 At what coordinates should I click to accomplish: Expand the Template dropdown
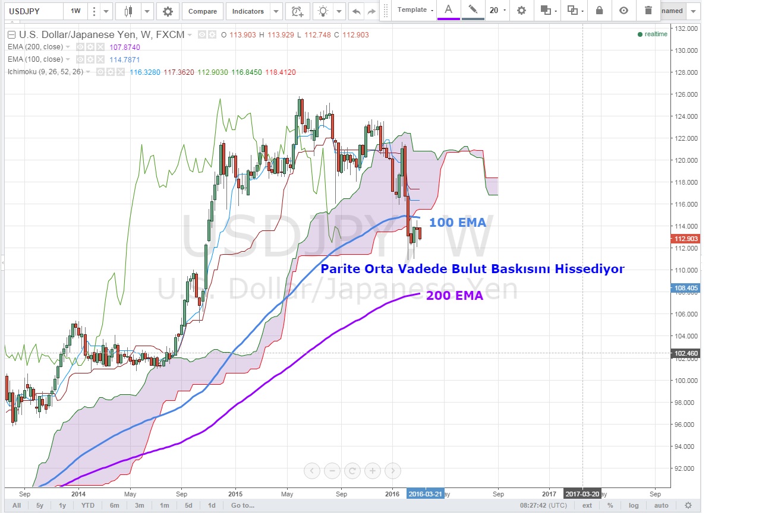[415, 10]
